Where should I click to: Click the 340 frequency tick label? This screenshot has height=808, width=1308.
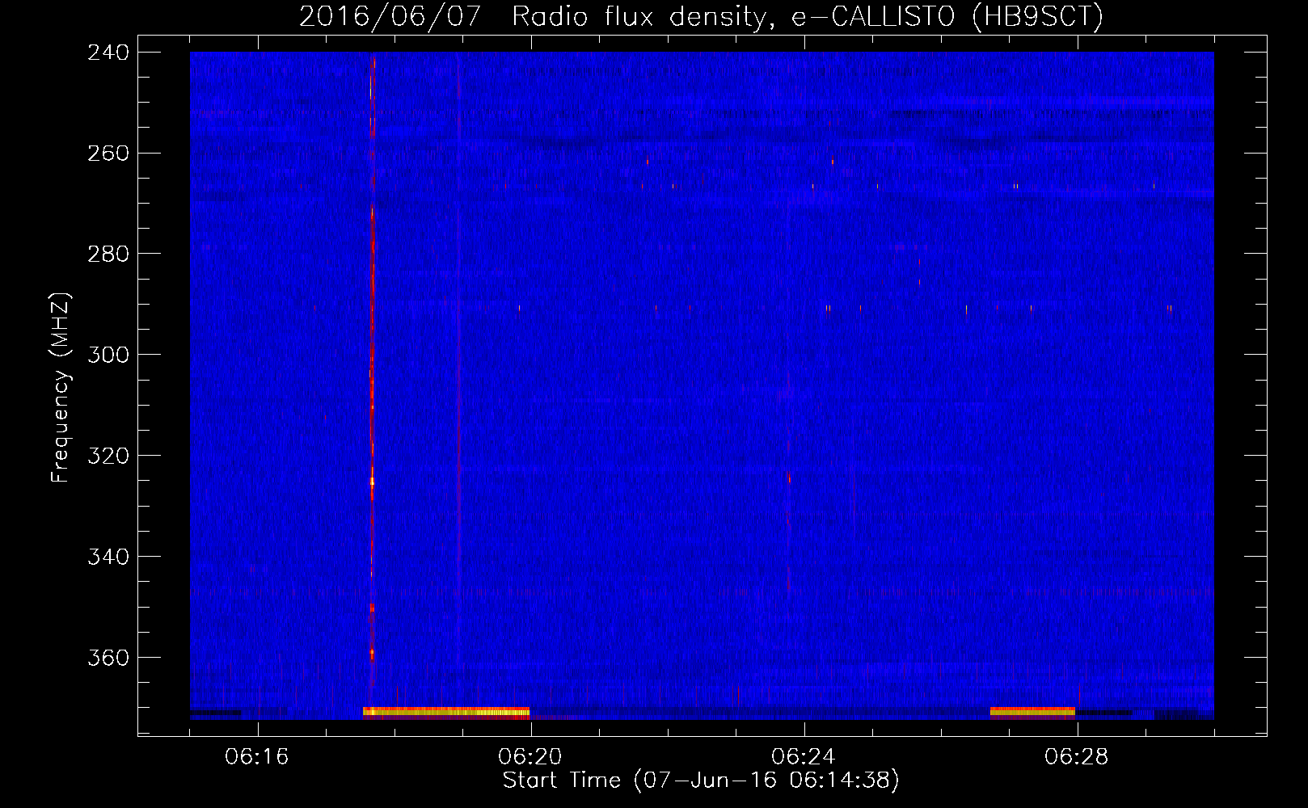(x=108, y=558)
